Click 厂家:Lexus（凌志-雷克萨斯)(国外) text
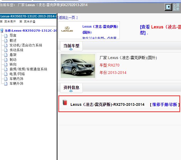 [x=128, y=58]
